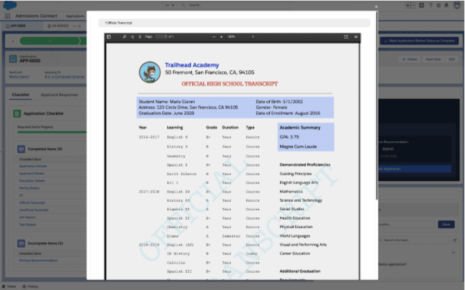Viewport: 465px width, 290px height.
Task: Switch PDF to presentation fullscreen mode
Action: pos(346,37)
